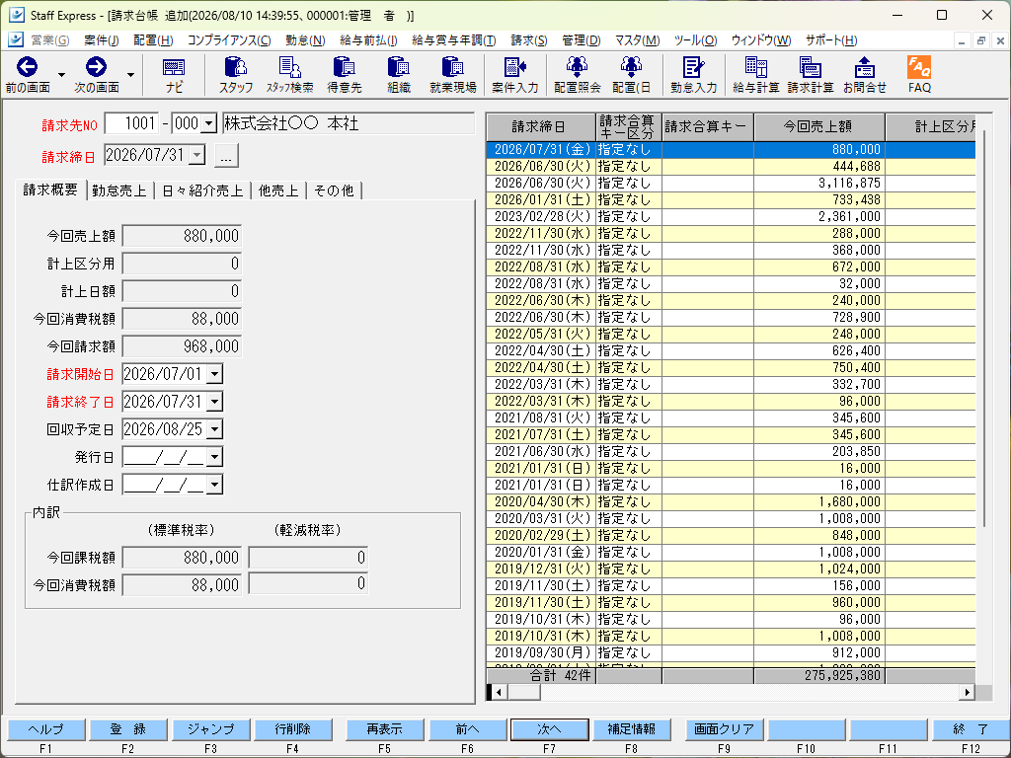Click the 再表示 F5 button
The height and width of the screenshot is (758, 1011).
(385, 729)
